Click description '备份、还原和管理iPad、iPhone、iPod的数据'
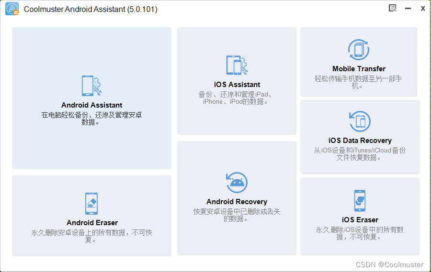The width and height of the screenshot is (431, 272). point(235,98)
